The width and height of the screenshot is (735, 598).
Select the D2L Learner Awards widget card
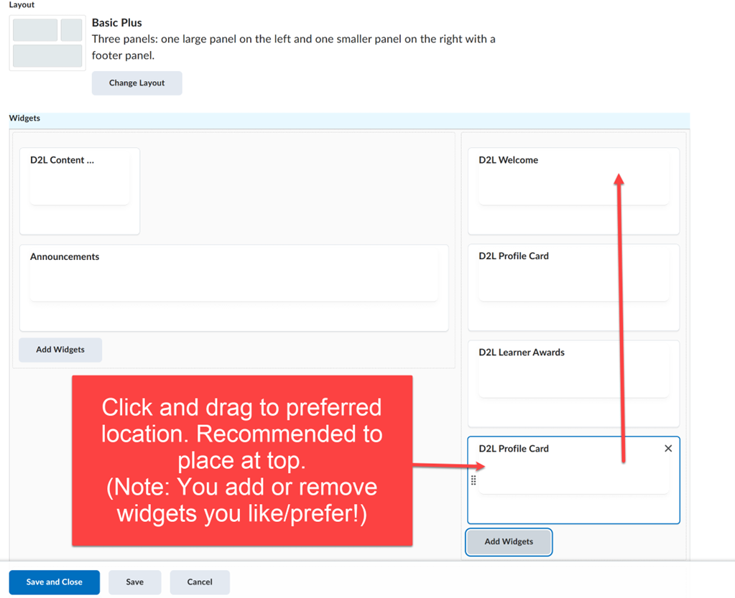(573, 383)
